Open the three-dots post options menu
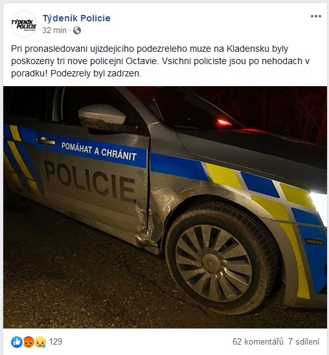 click(x=315, y=16)
